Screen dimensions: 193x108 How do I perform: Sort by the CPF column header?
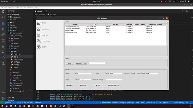(95, 24)
